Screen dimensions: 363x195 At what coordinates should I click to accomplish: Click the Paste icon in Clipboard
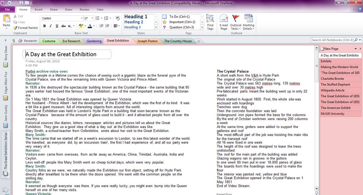(x=6, y=19)
